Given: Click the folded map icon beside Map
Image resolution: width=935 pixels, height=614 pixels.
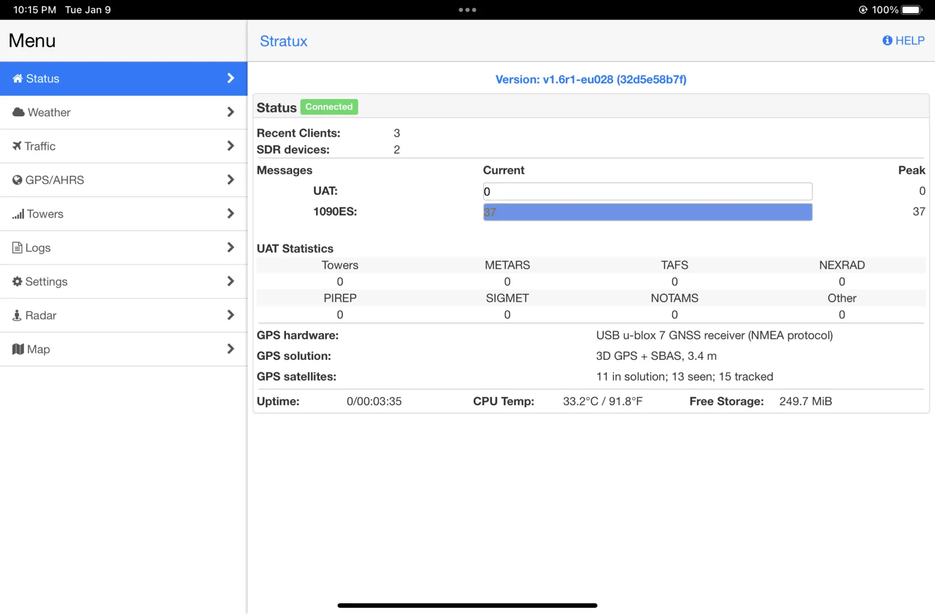Looking at the screenshot, I should tap(18, 349).
